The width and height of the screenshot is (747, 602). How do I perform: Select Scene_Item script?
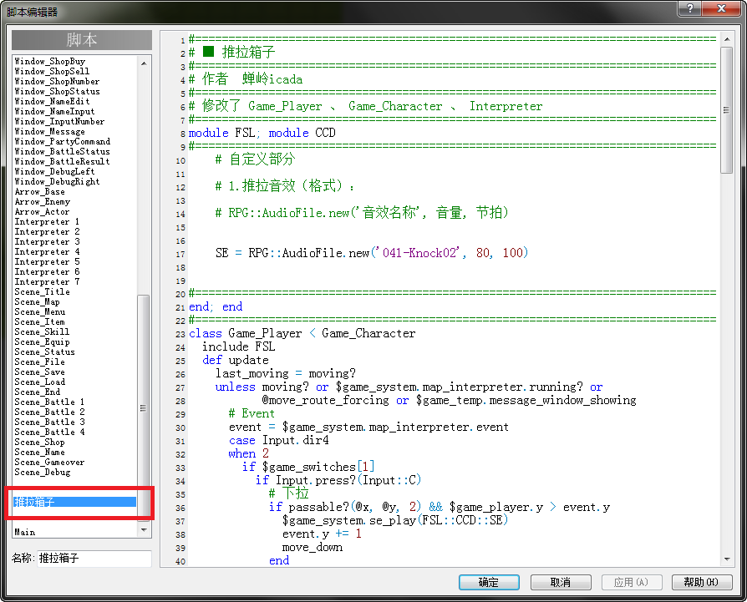[x=39, y=322]
